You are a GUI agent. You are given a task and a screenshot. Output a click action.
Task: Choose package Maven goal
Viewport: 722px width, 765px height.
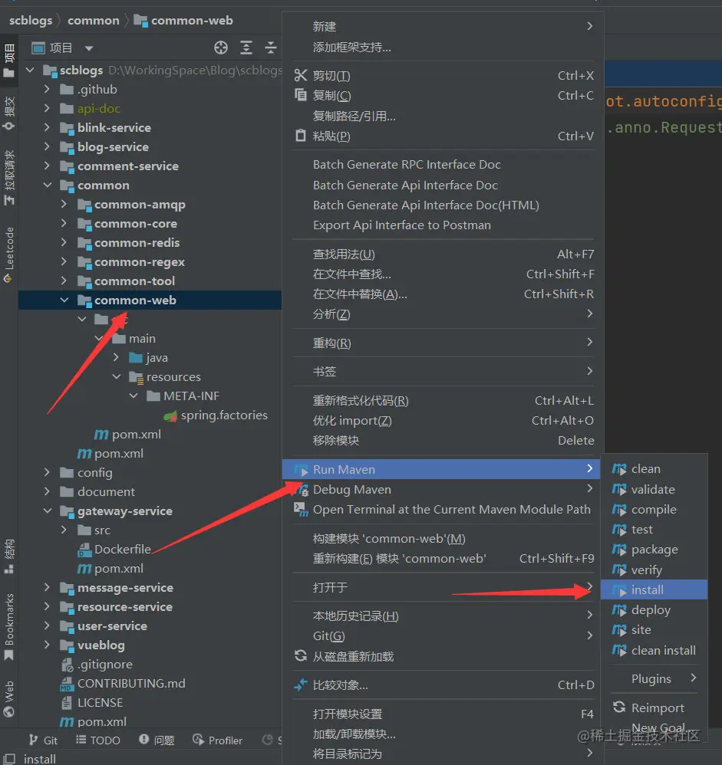click(654, 550)
